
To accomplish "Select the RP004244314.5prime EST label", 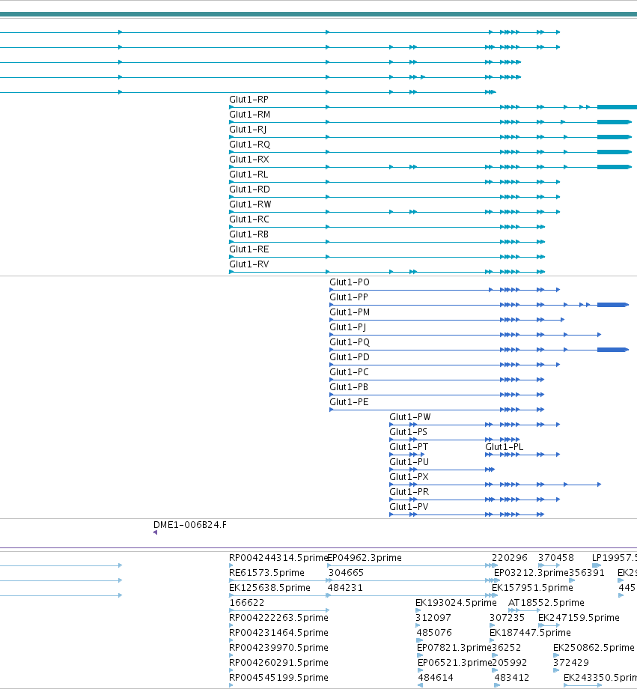I will 279,558.
